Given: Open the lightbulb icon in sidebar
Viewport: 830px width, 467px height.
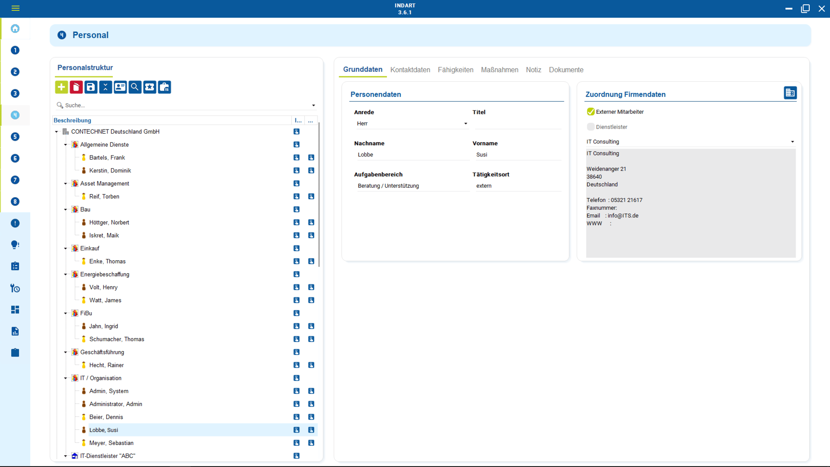Looking at the screenshot, I should pos(15,245).
